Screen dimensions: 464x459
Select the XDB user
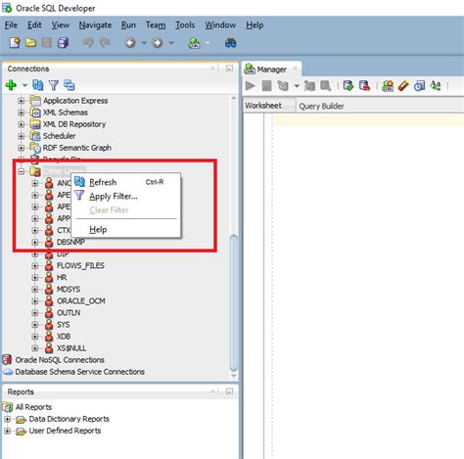pos(64,337)
